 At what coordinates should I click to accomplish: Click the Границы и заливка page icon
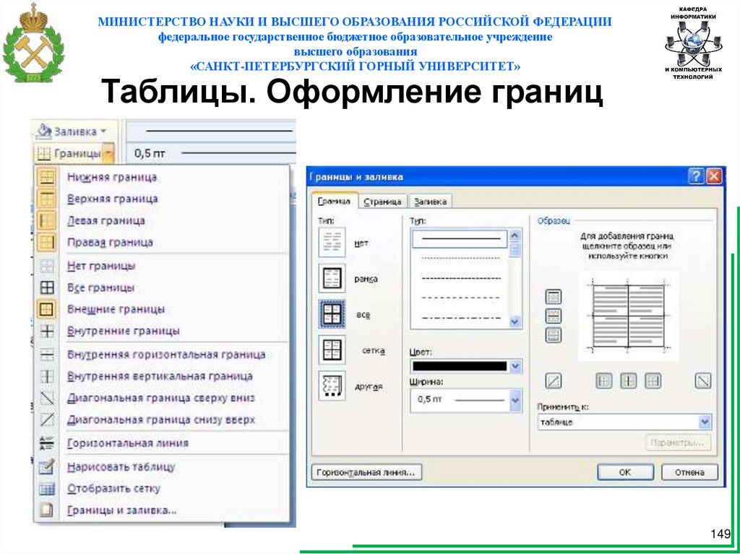(47, 511)
